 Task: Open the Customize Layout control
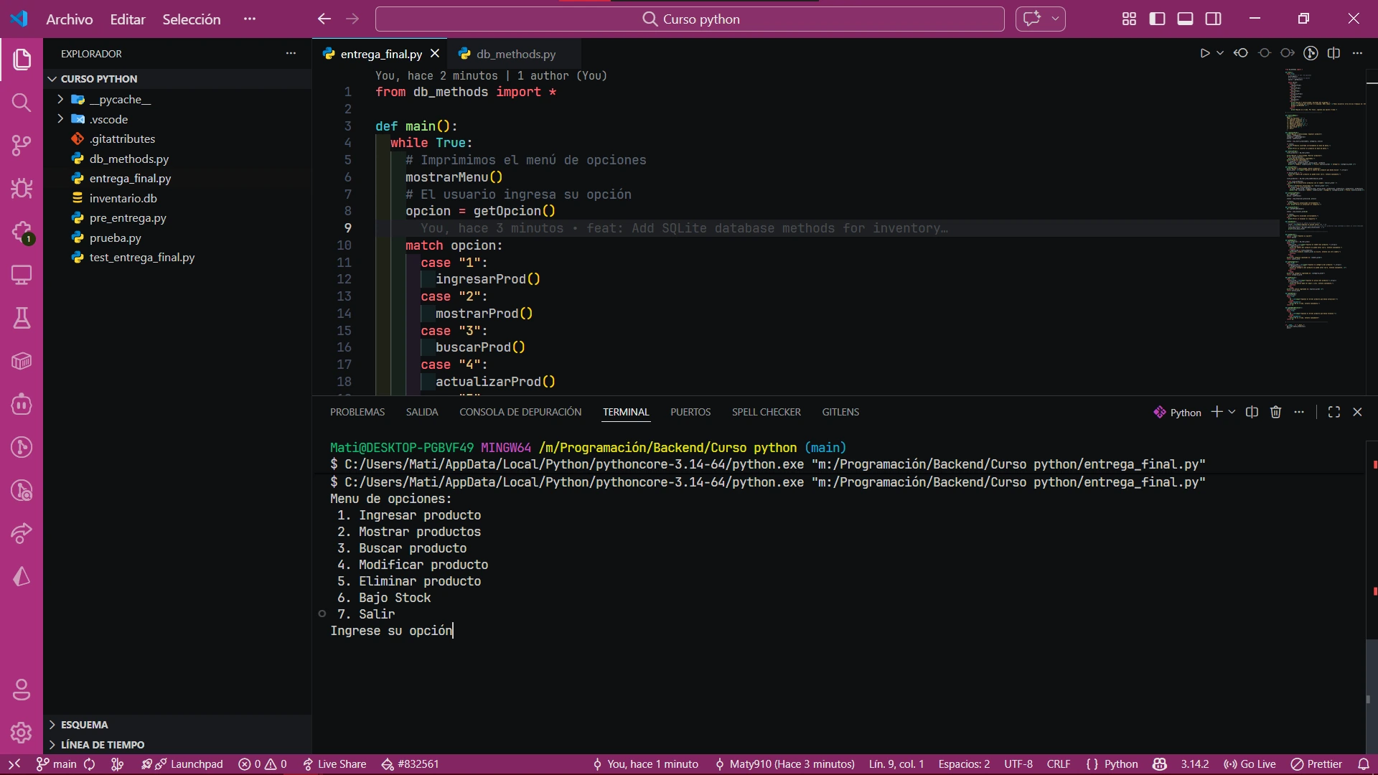1129,19
